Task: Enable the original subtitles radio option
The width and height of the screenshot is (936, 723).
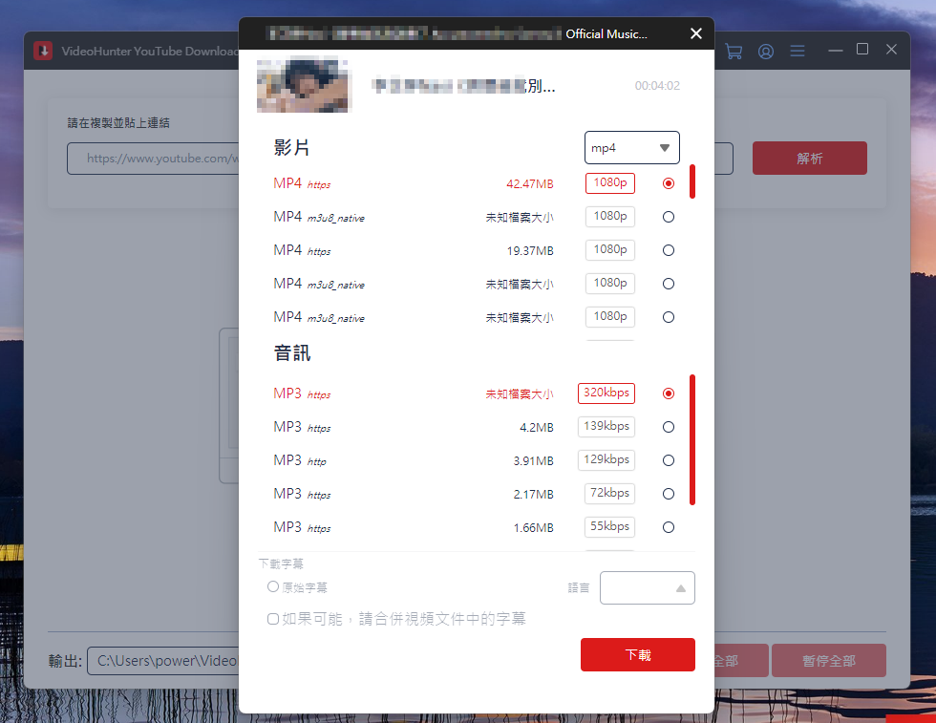Action: pos(273,587)
